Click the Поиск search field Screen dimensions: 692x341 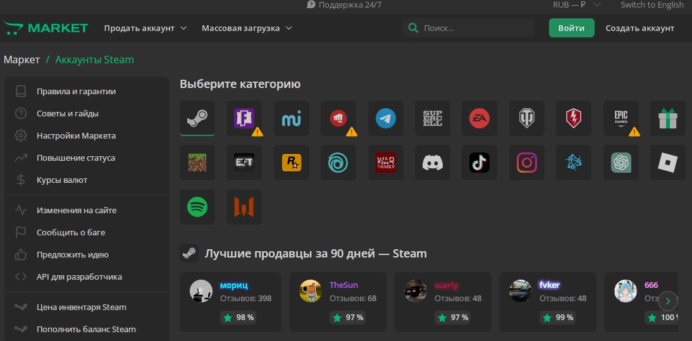click(x=468, y=28)
